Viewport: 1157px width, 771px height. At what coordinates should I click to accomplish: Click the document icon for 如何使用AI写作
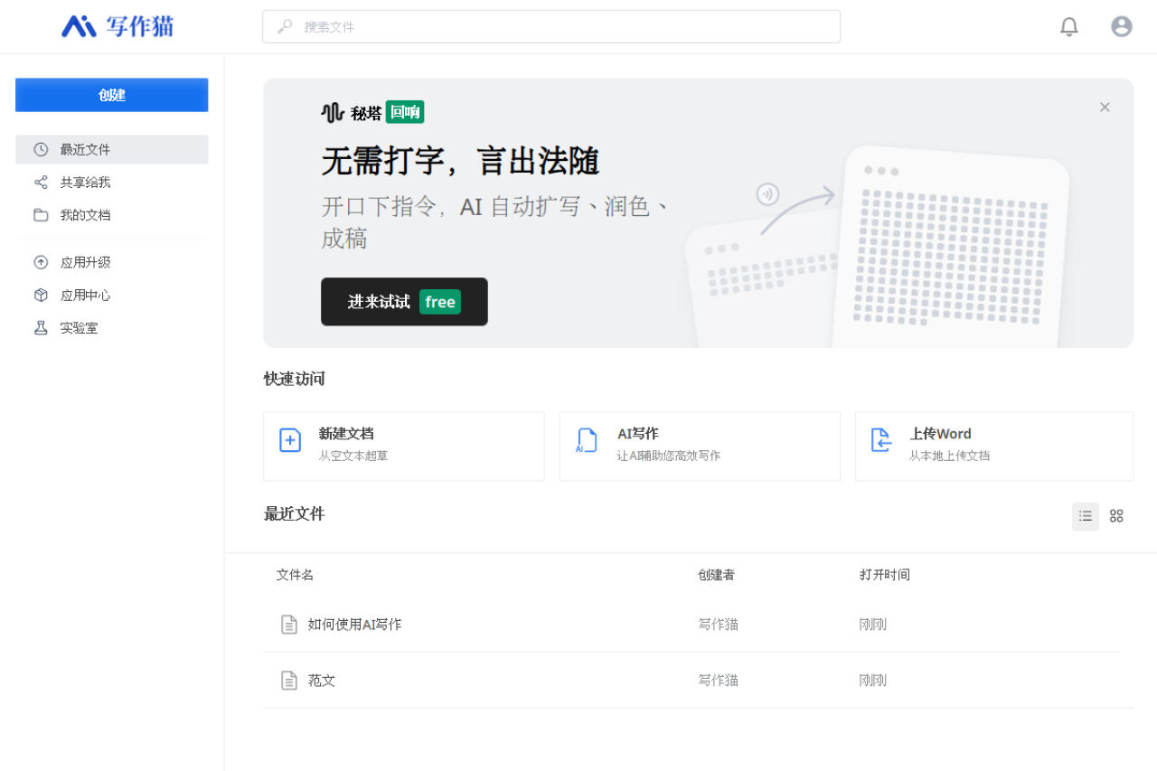point(289,625)
